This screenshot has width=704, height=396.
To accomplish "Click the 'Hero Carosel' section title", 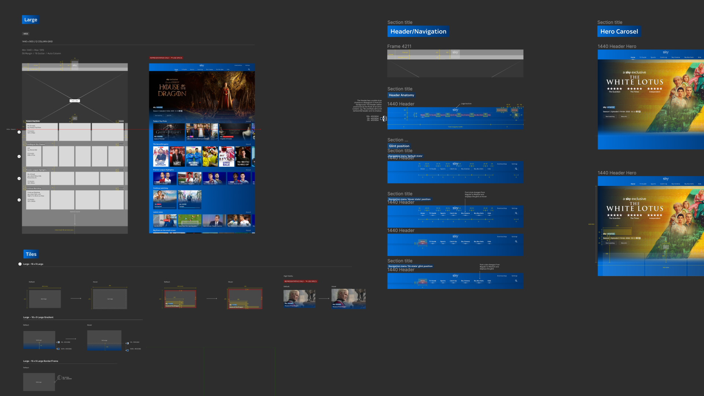I will click(619, 32).
